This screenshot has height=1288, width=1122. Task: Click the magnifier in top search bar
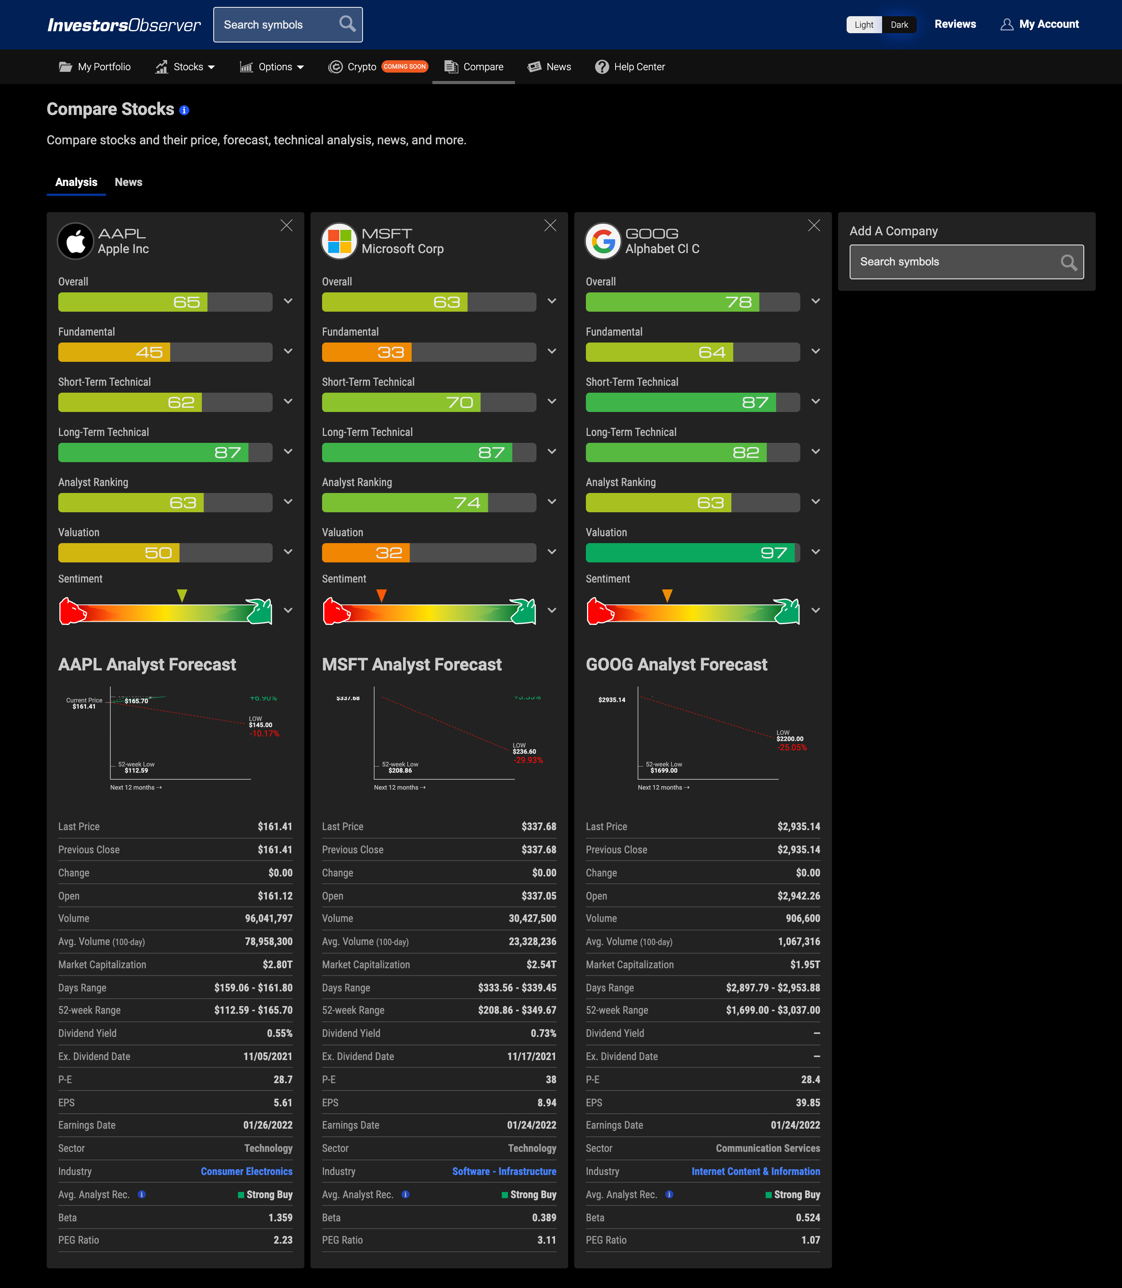[x=348, y=24]
